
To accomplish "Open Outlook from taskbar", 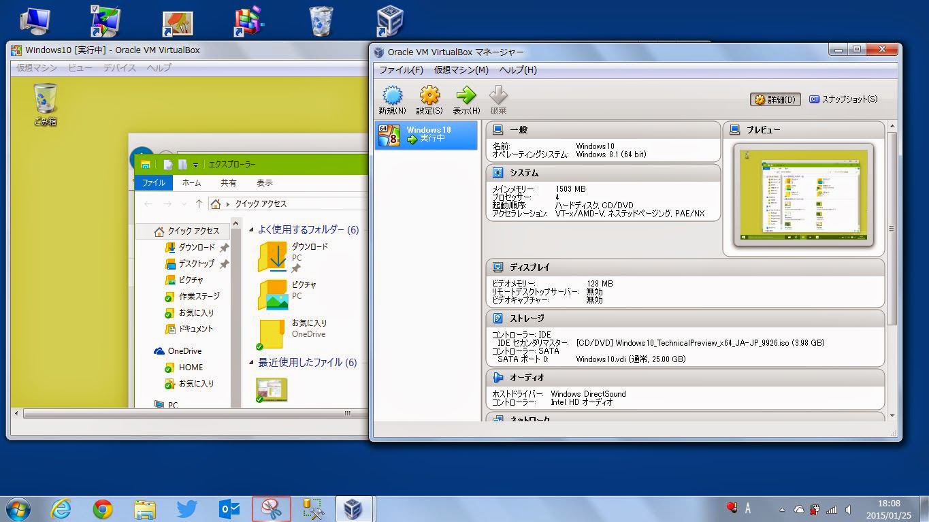I will (x=229, y=509).
